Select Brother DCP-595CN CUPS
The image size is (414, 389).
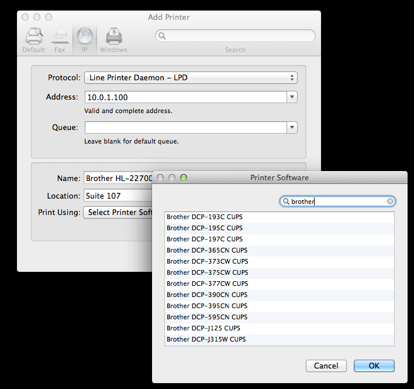(280, 317)
